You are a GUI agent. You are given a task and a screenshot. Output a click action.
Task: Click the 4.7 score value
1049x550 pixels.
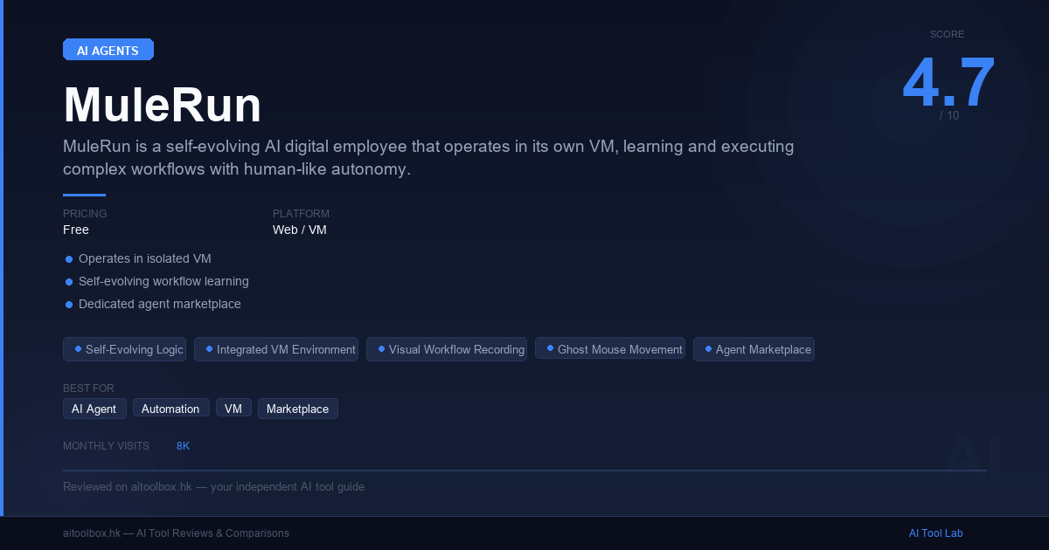click(x=948, y=83)
